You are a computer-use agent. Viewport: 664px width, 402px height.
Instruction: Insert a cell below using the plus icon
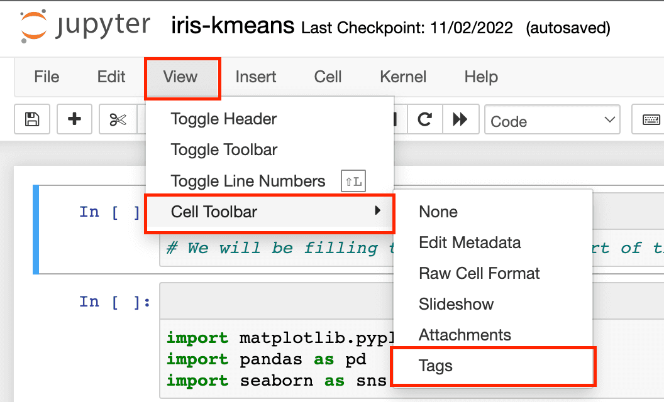tap(75, 119)
